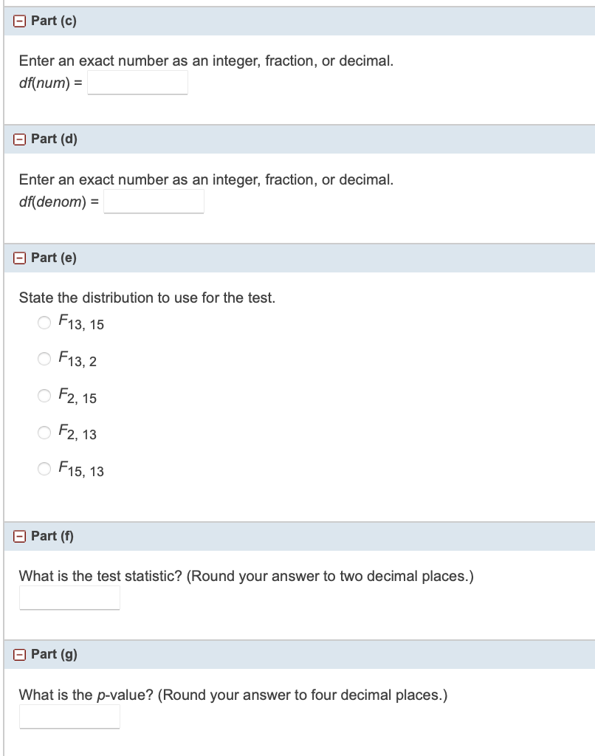Select the F2, 15 distribution option
This screenshot has width=595, height=756.
pos(44,396)
